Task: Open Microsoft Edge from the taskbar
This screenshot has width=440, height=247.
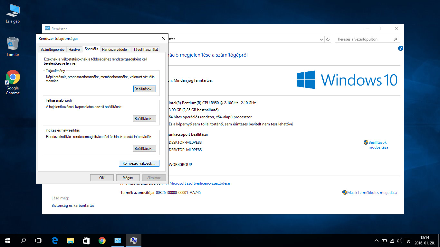Action: 54,240
